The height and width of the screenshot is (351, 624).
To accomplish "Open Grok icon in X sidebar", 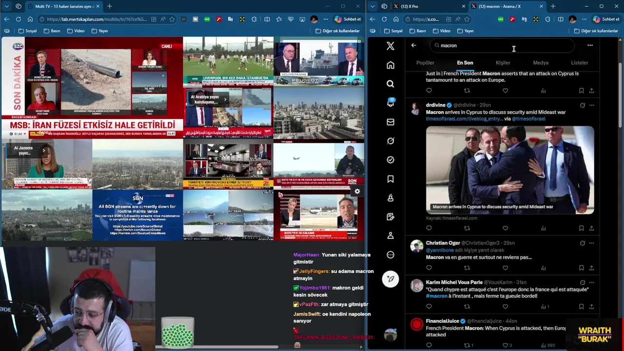I will 390,141.
